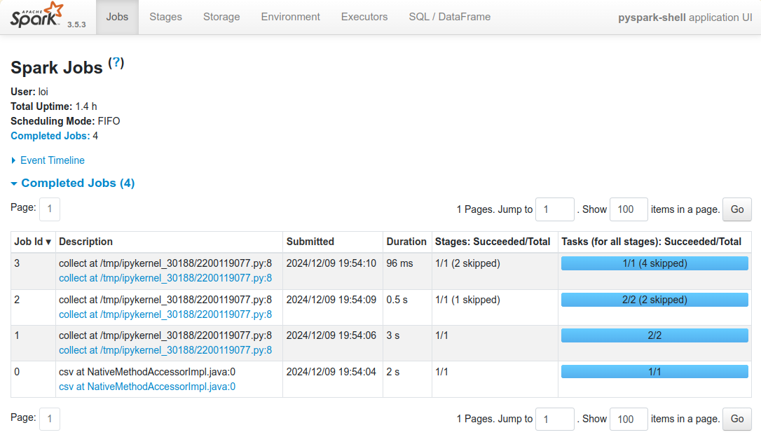Viewport: 761px width, 444px height.
Task: Collapse the Completed Jobs (4) section
Action: (x=77, y=183)
